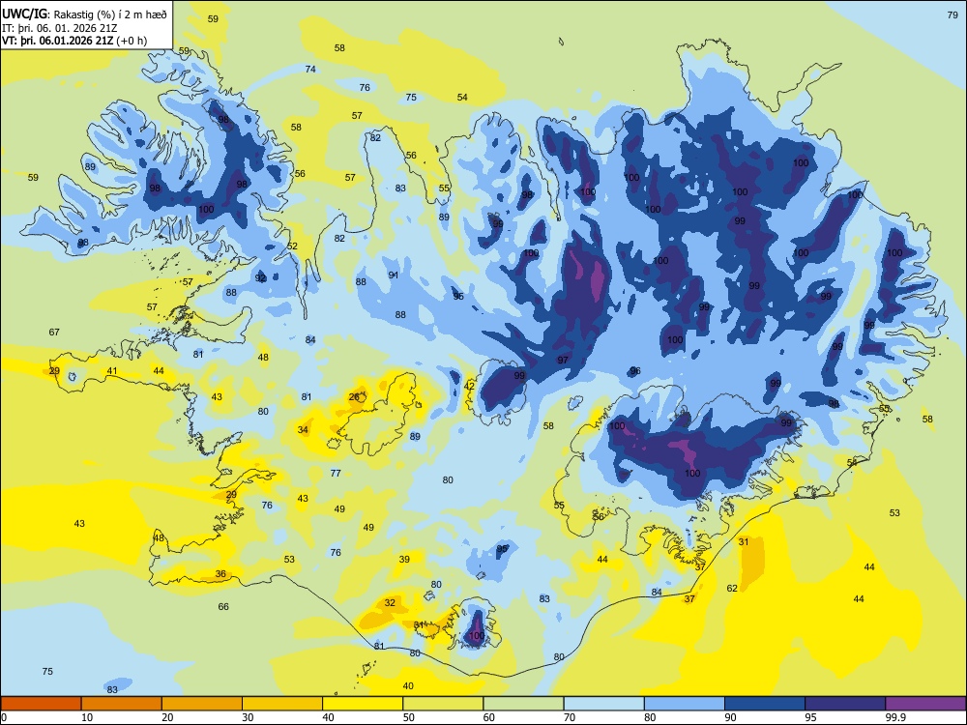Select the '92' value in the Westfjords
Image resolution: width=967 pixels, height=725 pixels.
(x=261, y=278)
